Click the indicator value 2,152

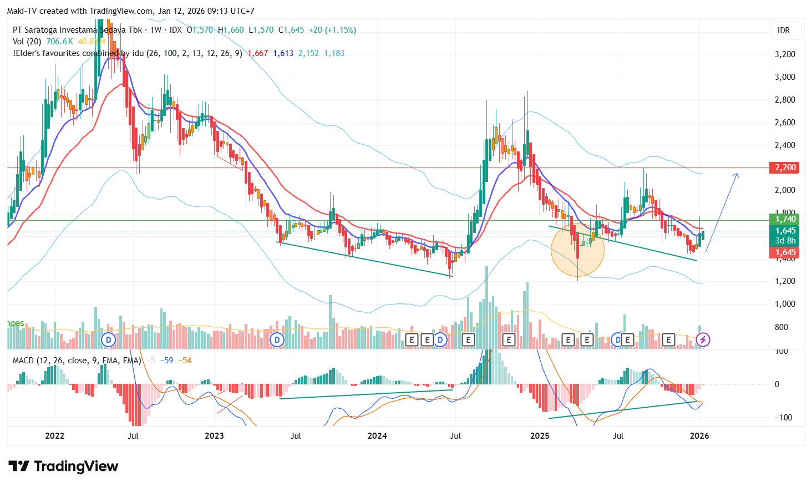309,53
